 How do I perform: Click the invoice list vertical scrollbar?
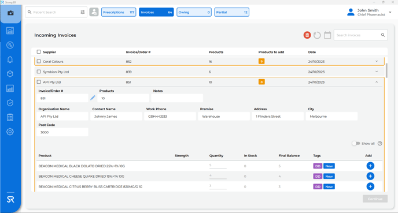(386, 70)
